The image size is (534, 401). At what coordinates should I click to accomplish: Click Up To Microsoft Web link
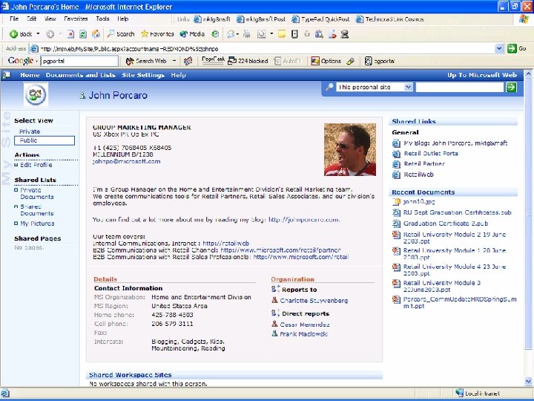482,75
